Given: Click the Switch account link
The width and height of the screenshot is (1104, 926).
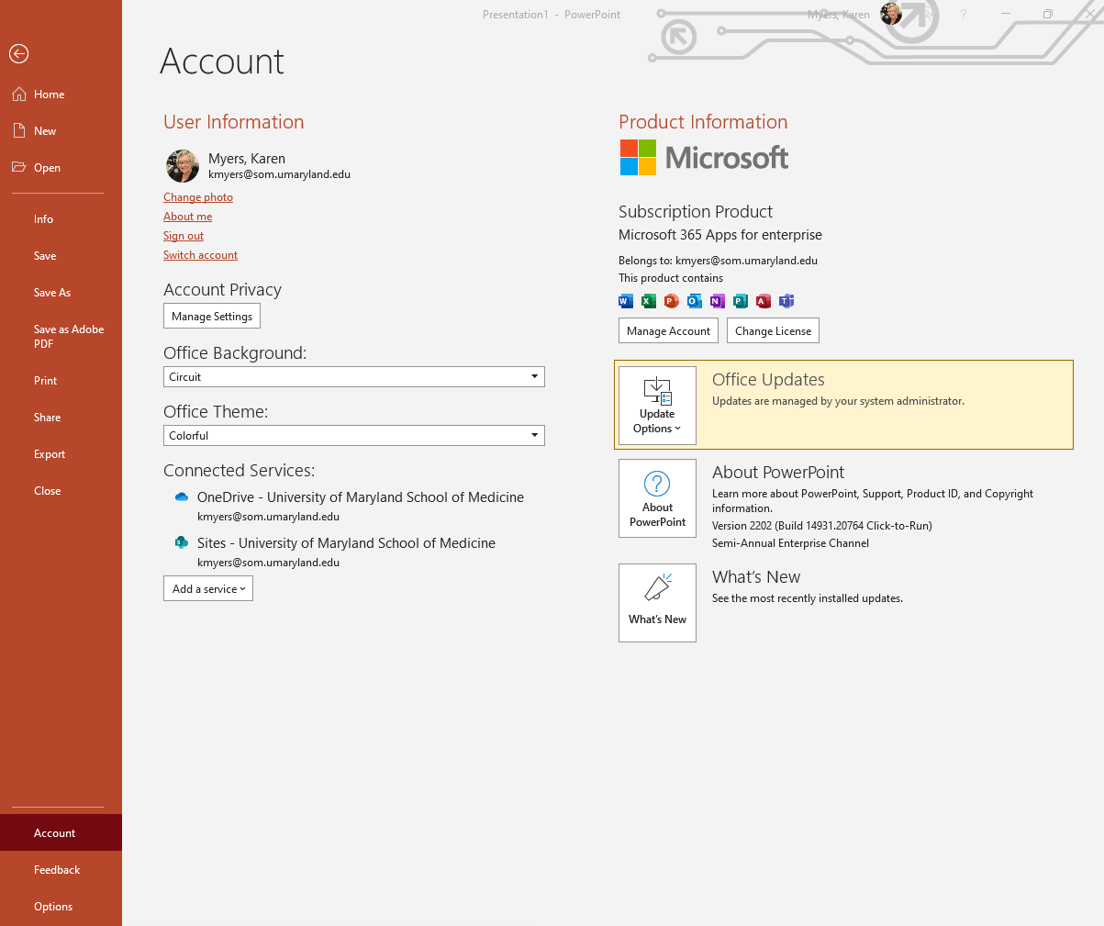Looking at the screenshot, I should [200, 255].
